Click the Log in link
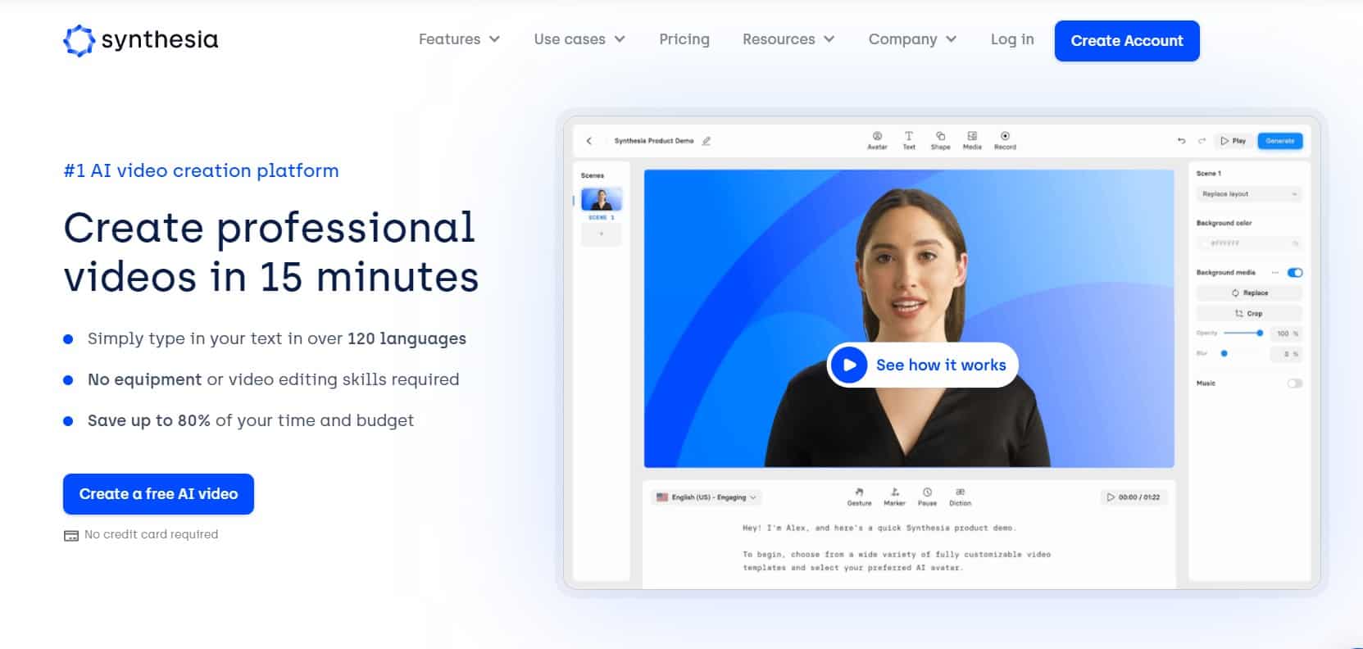Image resolution: width=1363 pixels, height=649 pixels. tap(1012, 39)
